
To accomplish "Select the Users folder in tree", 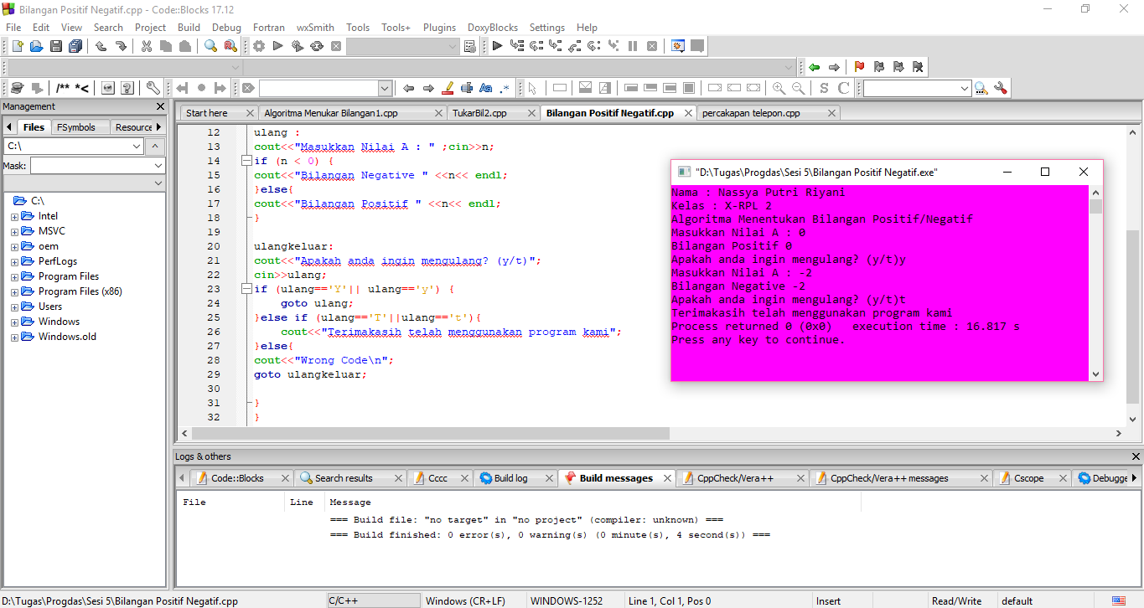I will coord(50,307).
